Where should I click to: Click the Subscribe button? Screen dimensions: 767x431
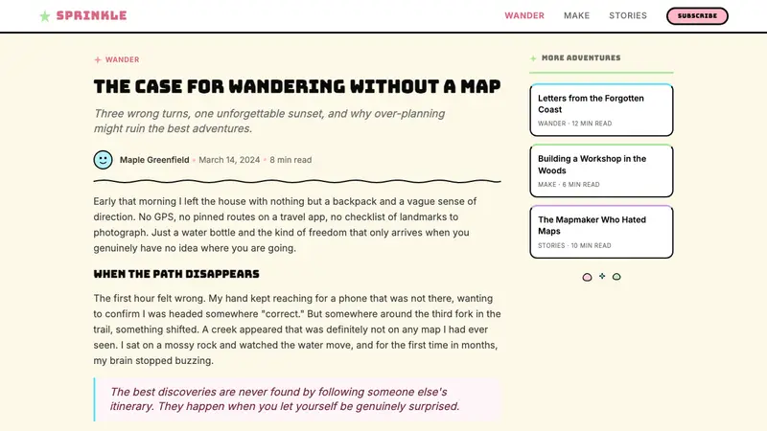point(697,15)
